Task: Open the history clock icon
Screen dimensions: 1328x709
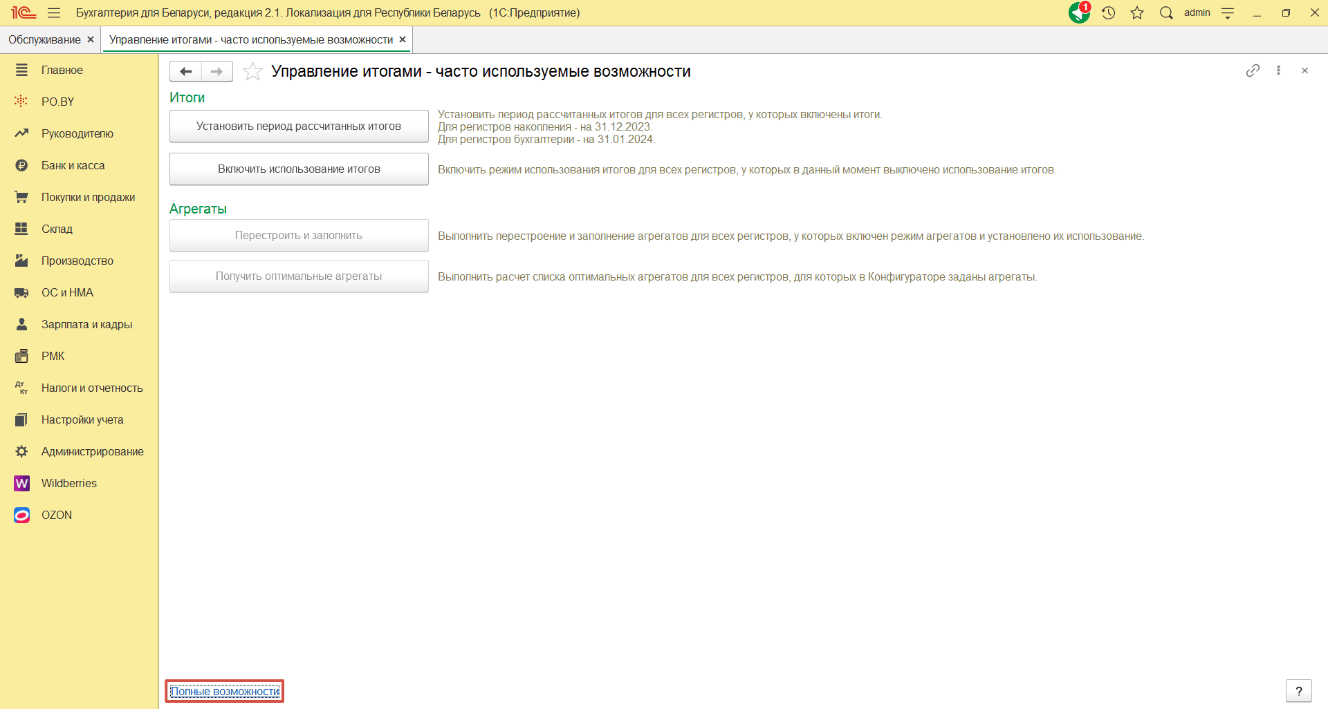Action: 1109,13
